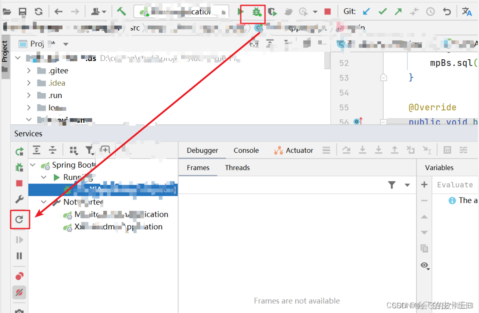Click the Evaluate expression input field in Variables
The width and height of the screenshot is (479, 313).
point(456,185)
